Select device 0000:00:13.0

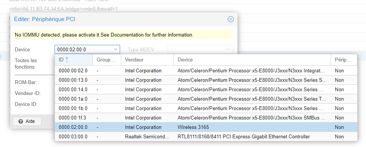point(206,80)
